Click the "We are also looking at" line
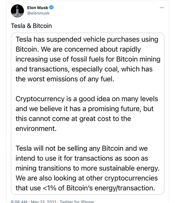The image size is (177, 203). click(87, 178)
